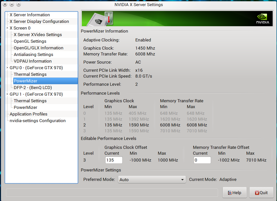The width and height of the screenshot is (277, 201).
Task: Click the NVIDIA logo in the banner
Action: pyautogui.click(x=263, y=19)
